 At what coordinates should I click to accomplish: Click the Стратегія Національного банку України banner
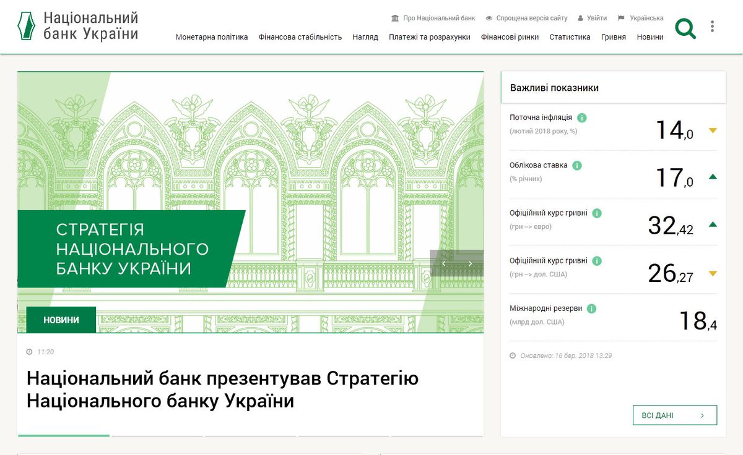pyautogui.click(x=132, y=249)
